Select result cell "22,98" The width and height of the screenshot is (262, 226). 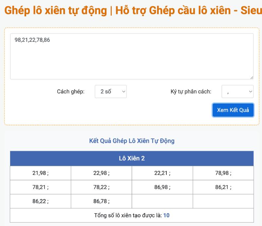pyautogui.click(x=101, y=173)
